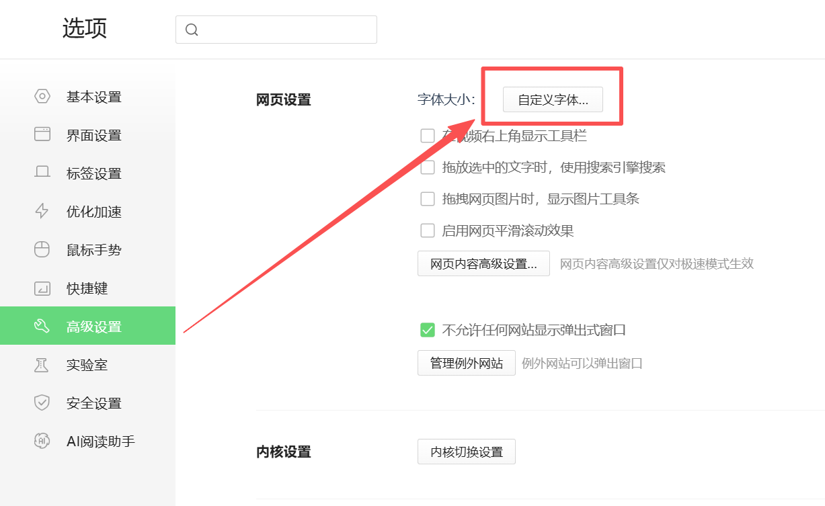Click the shield icon beside 安全设置

42,403
